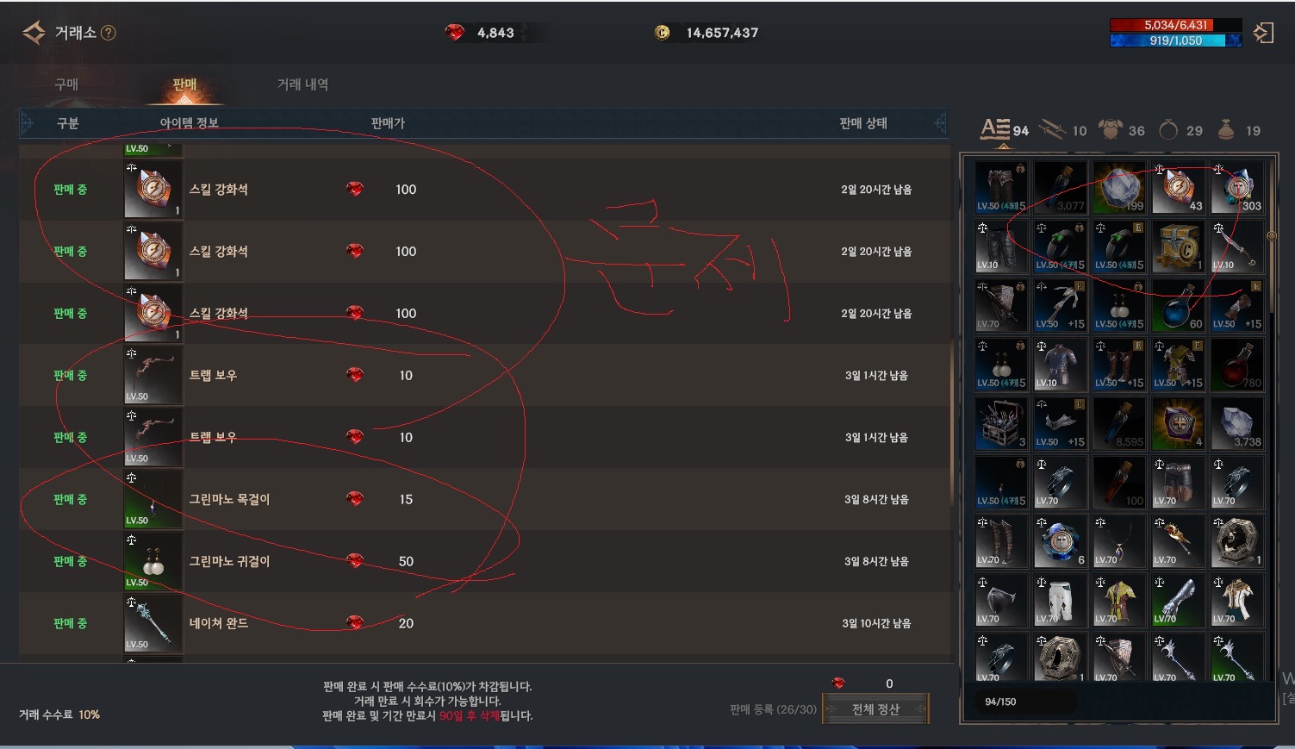The height and width of the screenshot is (749, 1295).
Task: Select the armor inventory filter showing 36
Action: (x=1121, y=130)
